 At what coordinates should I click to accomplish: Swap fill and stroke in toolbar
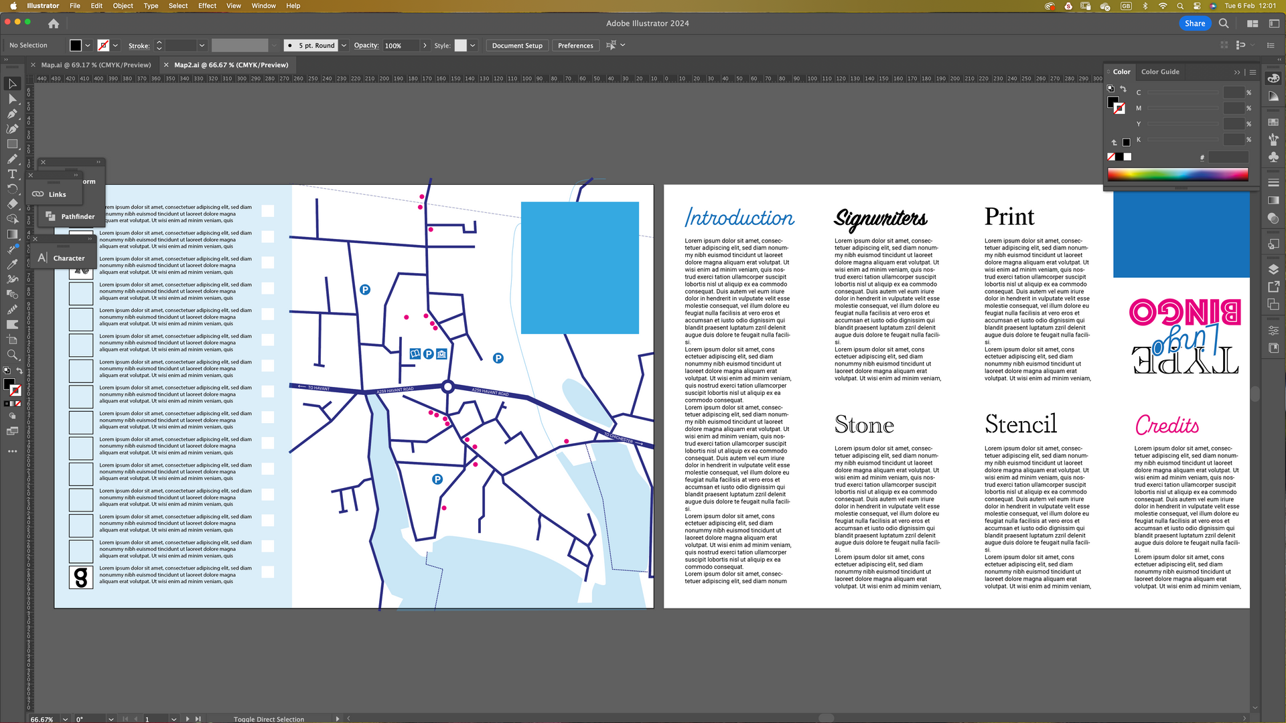point(19,370)
